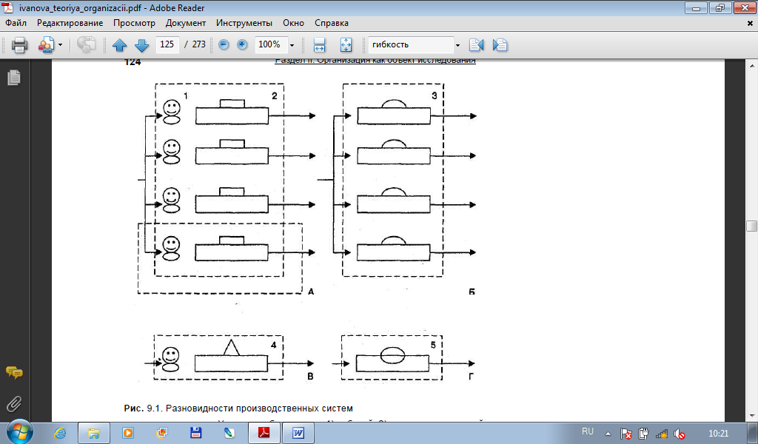Open the Windows Start menu
This screenshot has height=444, width=758.
click(19, 432)
